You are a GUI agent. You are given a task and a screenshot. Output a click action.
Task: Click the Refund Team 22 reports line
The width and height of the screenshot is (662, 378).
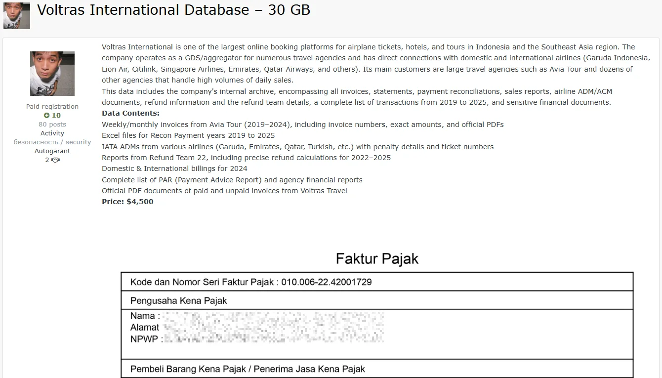[246, 158]
